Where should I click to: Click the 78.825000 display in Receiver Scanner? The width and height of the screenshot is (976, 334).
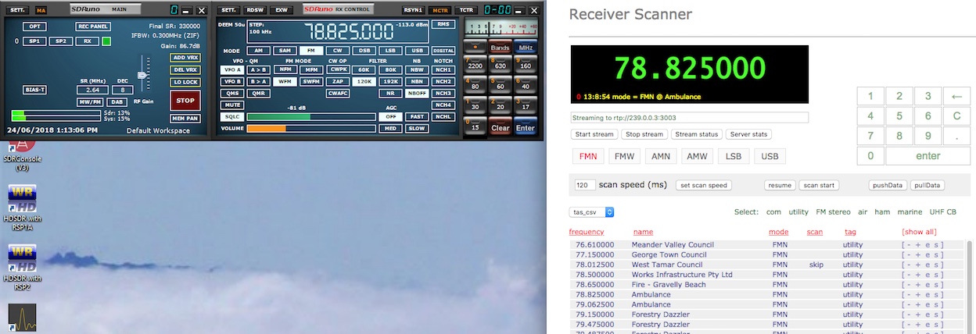click(689, 68)
